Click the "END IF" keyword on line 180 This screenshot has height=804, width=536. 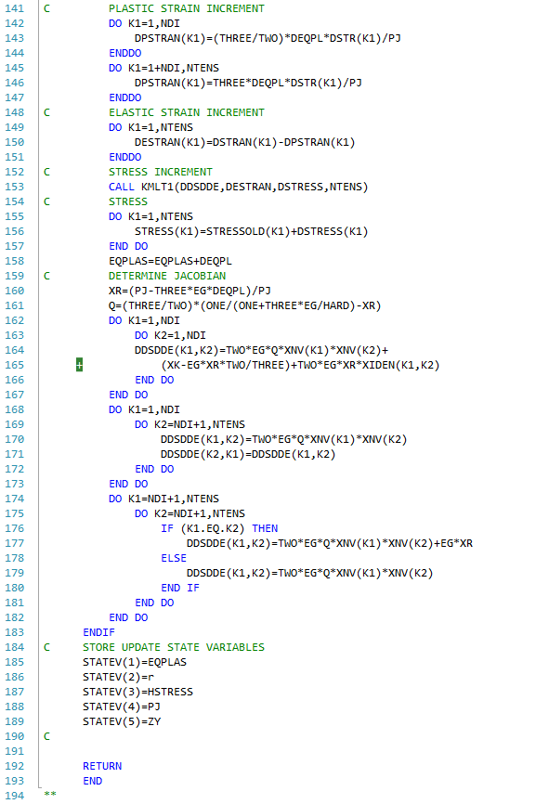pos(180,589)
